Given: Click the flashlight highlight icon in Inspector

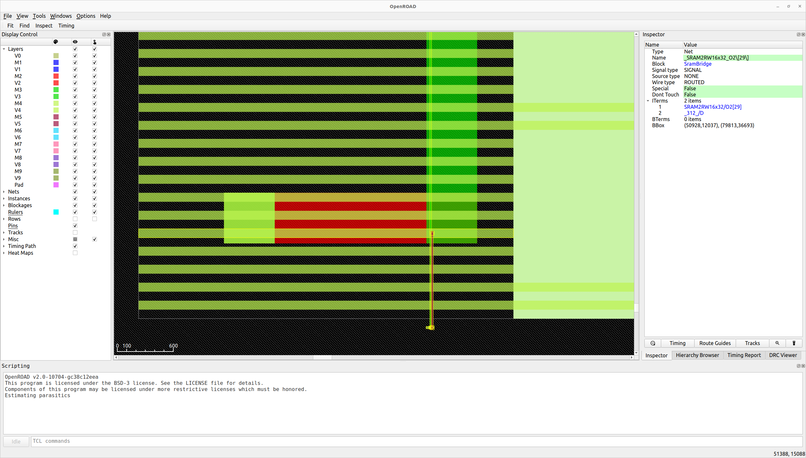Looking at the screenshot, I should [794, 343].
